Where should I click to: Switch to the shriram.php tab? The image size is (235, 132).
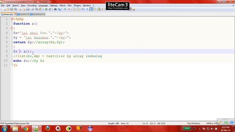click(x=8, y=14)
